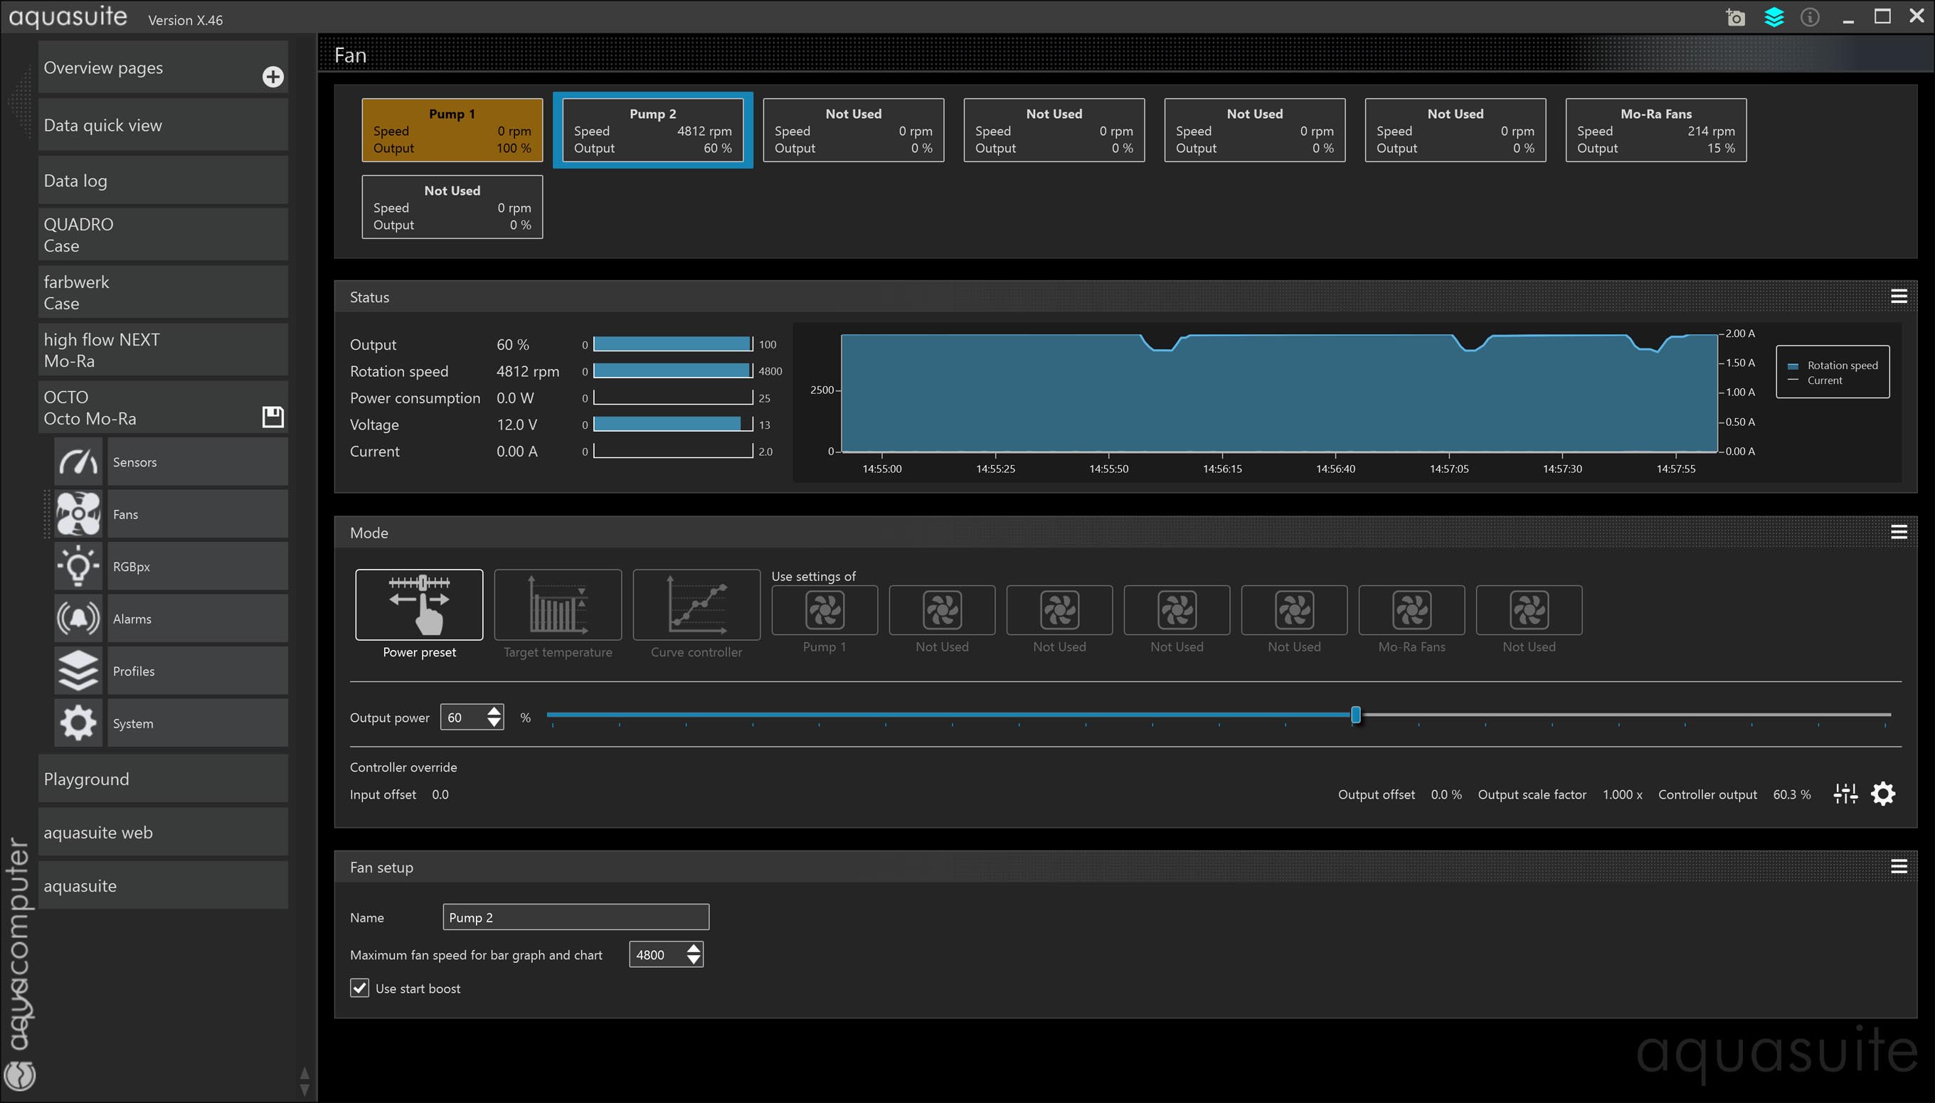
Task: Click the output adjustment sliders icon
Action: 1845,794
